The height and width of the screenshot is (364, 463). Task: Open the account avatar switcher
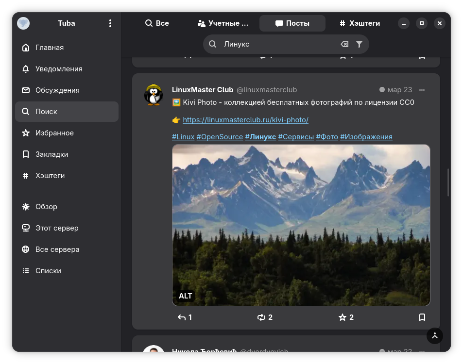[x=23, y=23]
